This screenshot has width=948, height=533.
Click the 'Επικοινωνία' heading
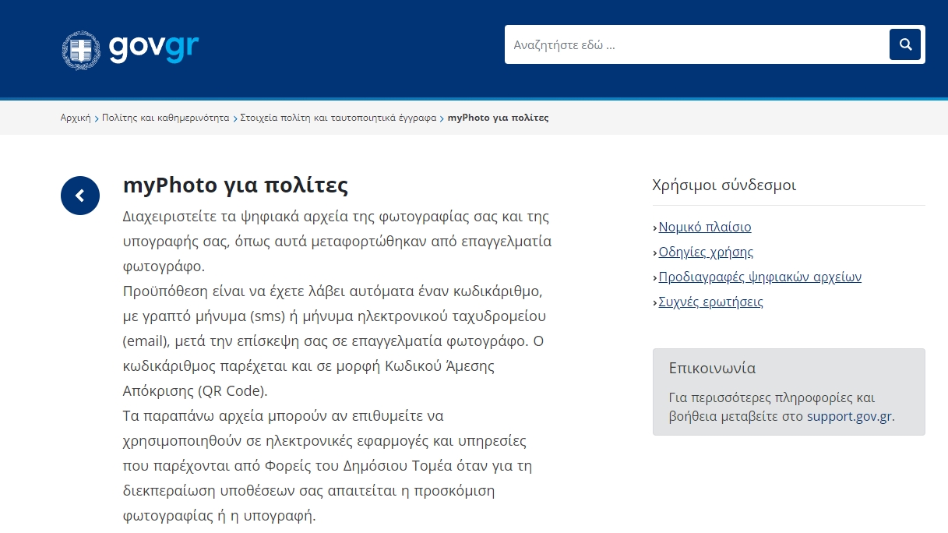point(712,368)
